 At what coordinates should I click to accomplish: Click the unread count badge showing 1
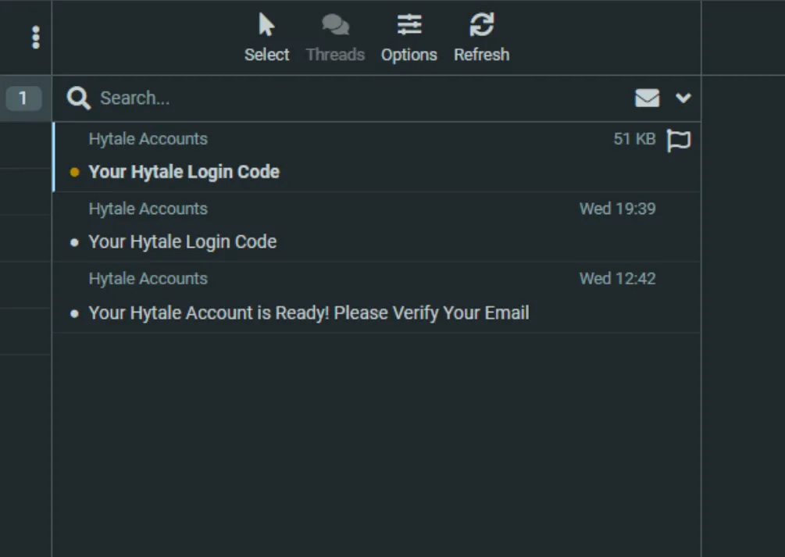(x=23, y=98)
